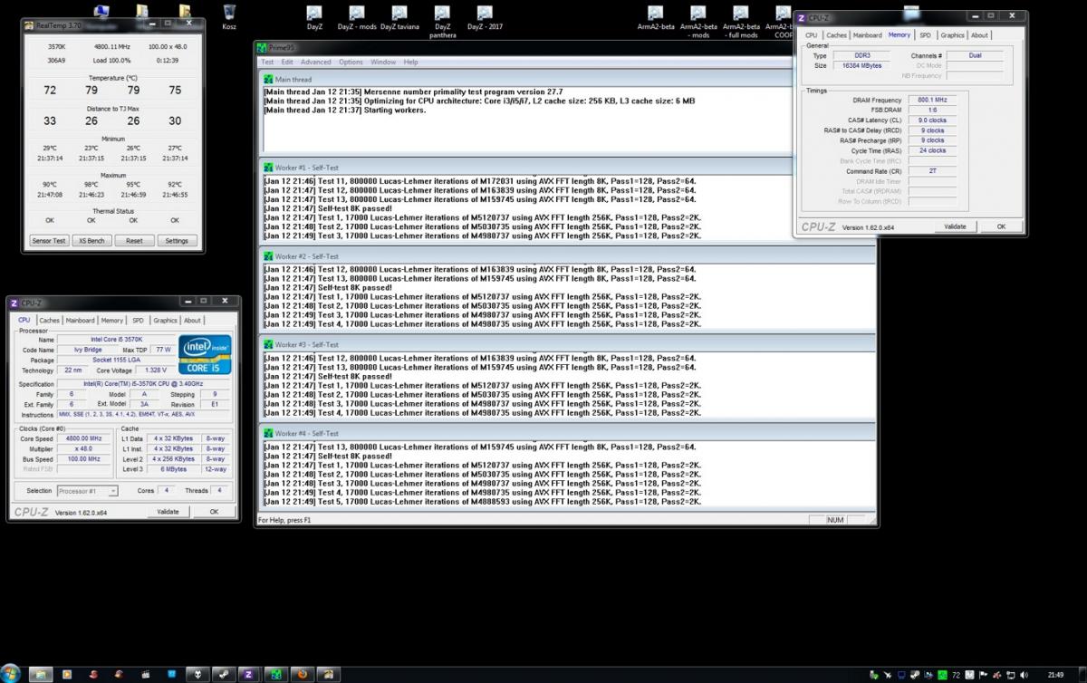The height and width of the screenshot is (683, 1087).
Task: Open the Help menu in Prime95
Action: click(x=410, y=63)
